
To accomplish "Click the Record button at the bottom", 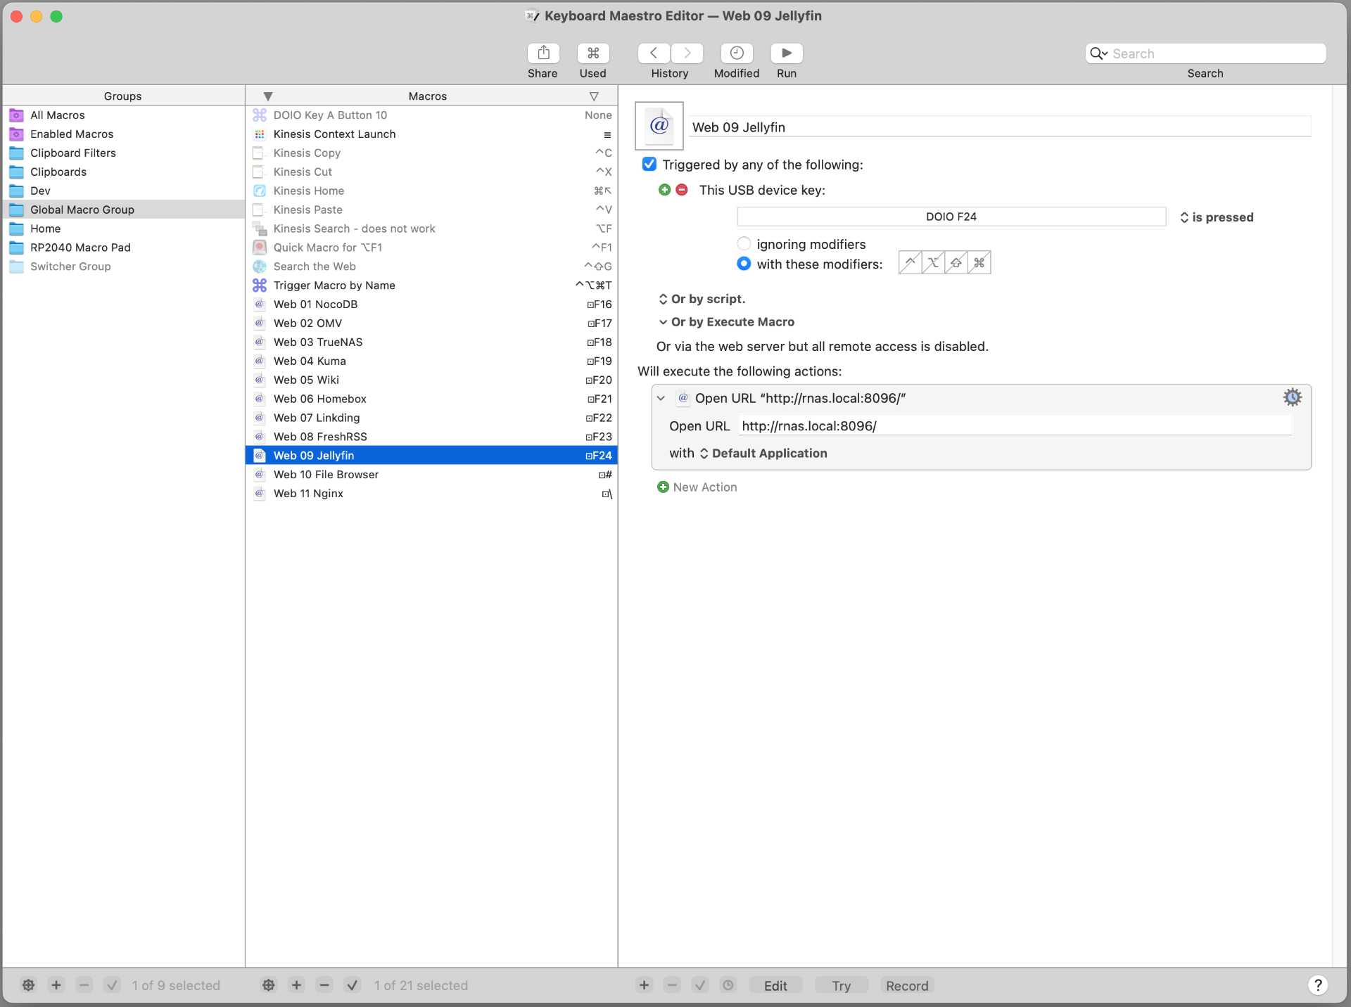I will (x=906, y=985).
